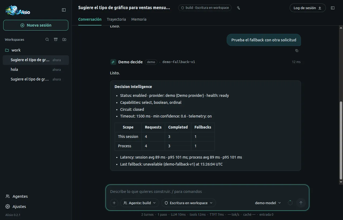Click the scrollbar down arrow

pos(341,182)
